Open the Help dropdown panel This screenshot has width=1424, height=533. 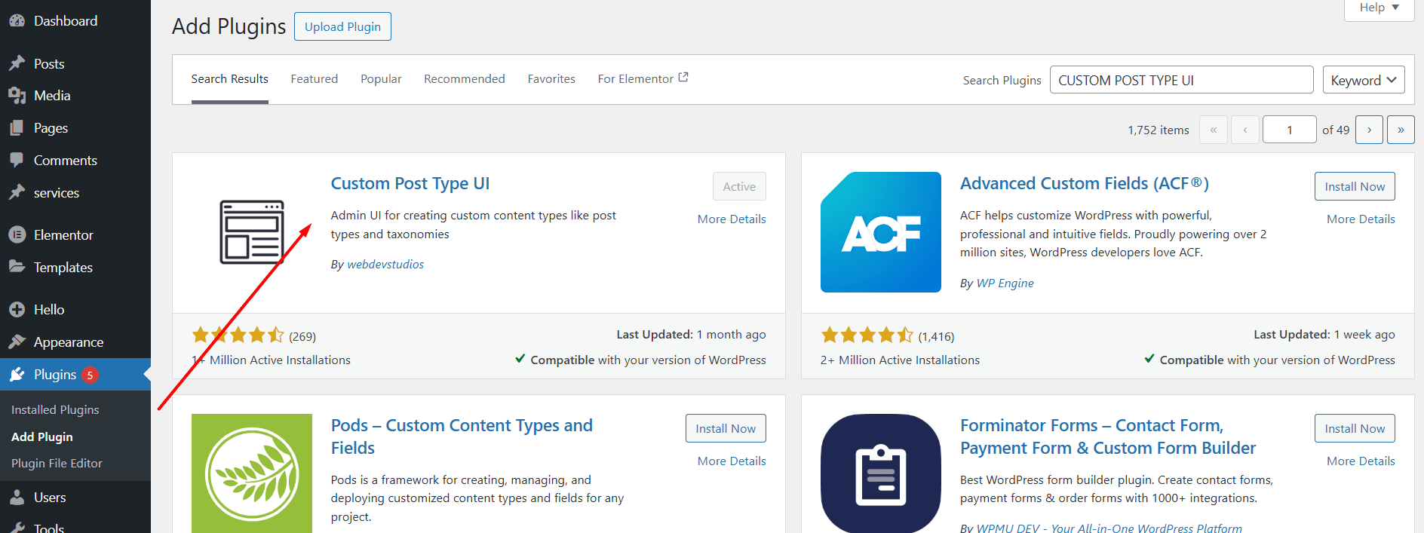1379,8
